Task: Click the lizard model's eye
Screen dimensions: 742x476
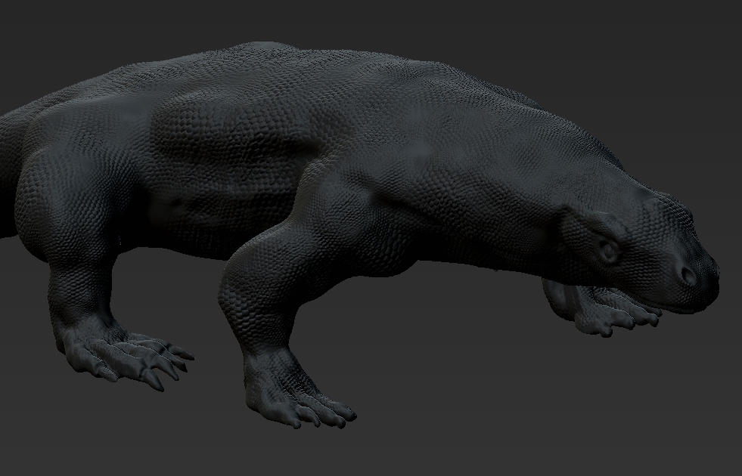Action: point(610,252)
